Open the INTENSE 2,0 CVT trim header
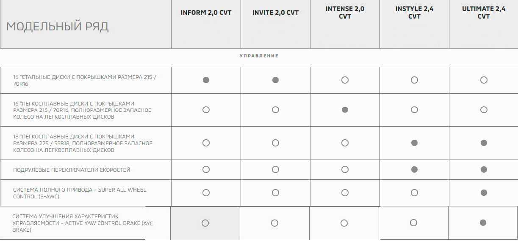 click(x=345, y=12)
